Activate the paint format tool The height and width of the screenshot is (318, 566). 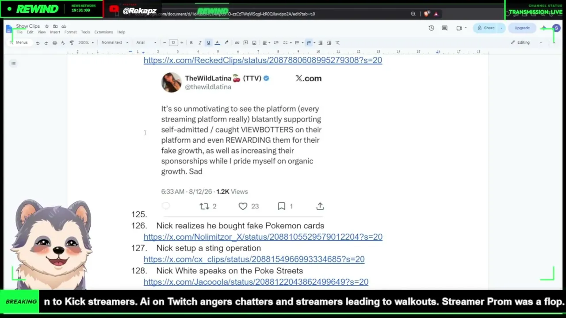coord(72,43)
